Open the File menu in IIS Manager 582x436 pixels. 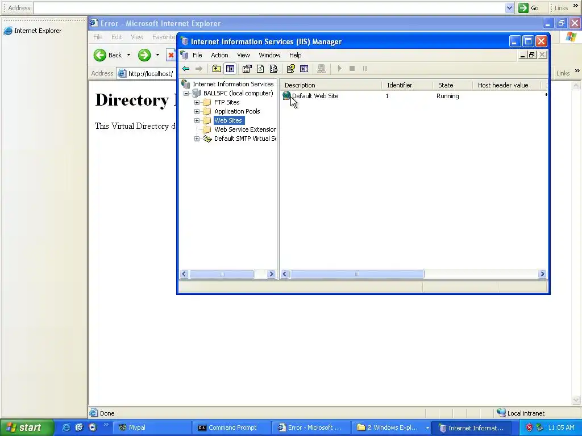pyautogui.click(x=197, y=55)
